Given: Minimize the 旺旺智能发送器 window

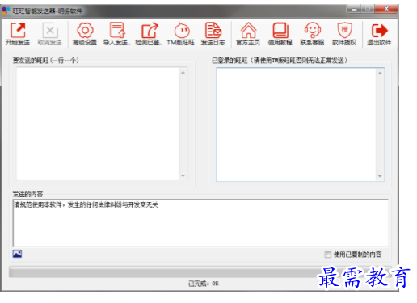Looking at the screenshot, I should (354, 10).
